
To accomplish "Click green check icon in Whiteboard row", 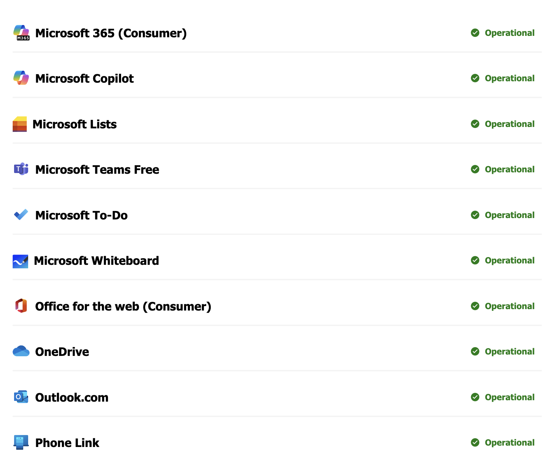I will 475,260.
